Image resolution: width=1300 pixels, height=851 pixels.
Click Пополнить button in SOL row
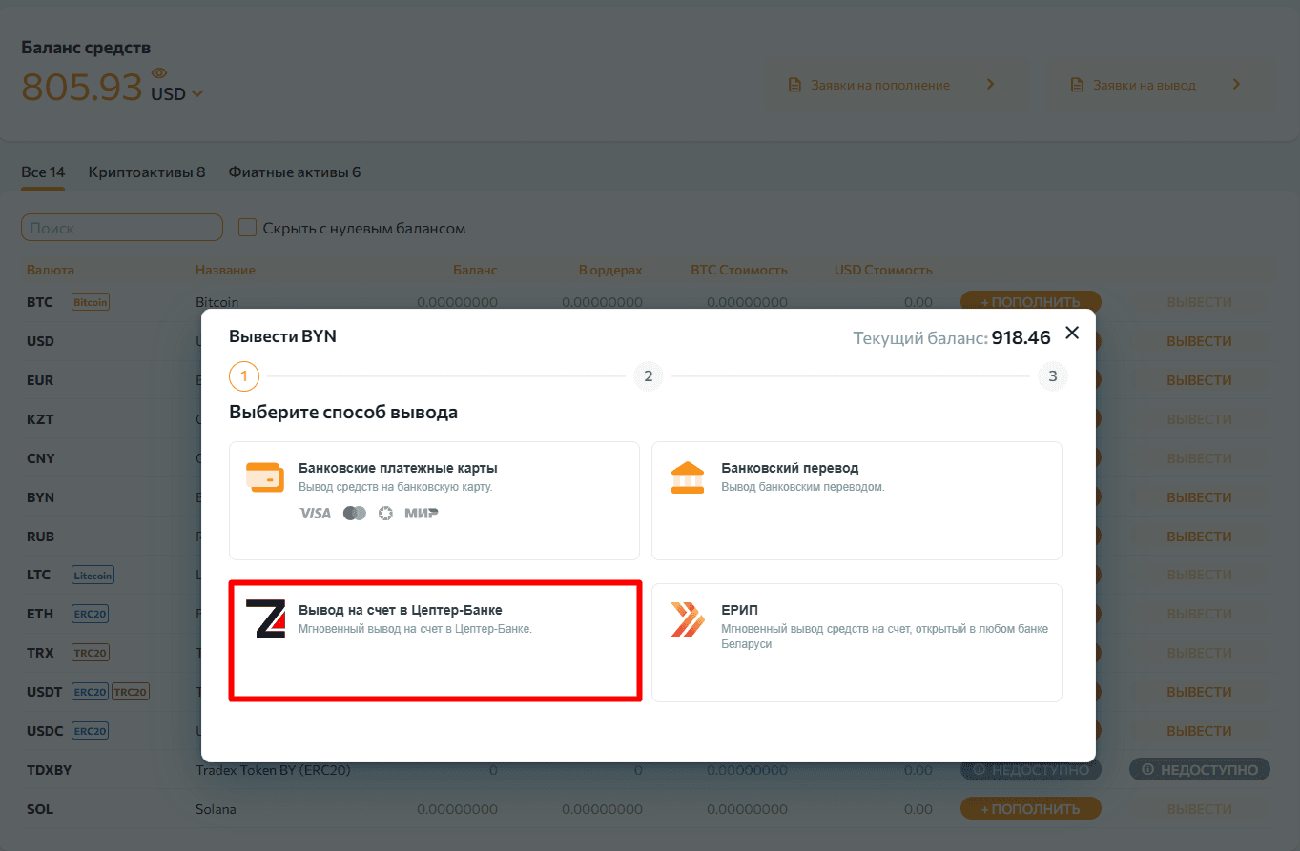pos(1031,809)
